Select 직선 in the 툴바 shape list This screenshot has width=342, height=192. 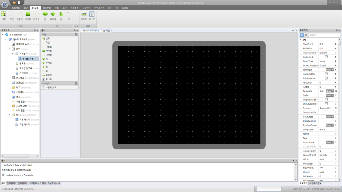(x=47, y=42)
